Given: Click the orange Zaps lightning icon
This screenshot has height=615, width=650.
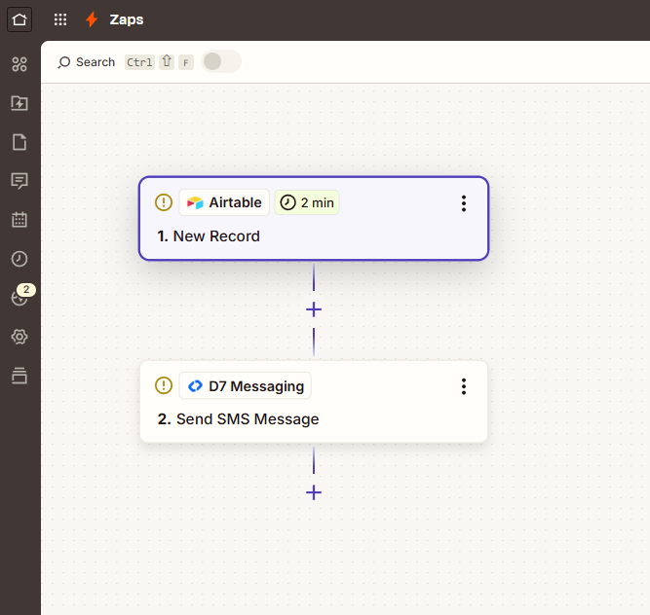Looking at the screenshot, I should pyautogui.click(x=92, y=19).
